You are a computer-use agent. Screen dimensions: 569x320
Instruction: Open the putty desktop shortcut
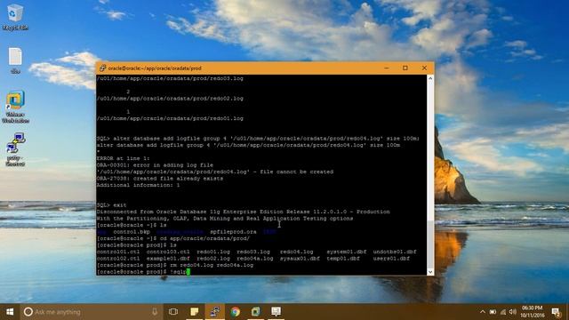coord(15,149)
